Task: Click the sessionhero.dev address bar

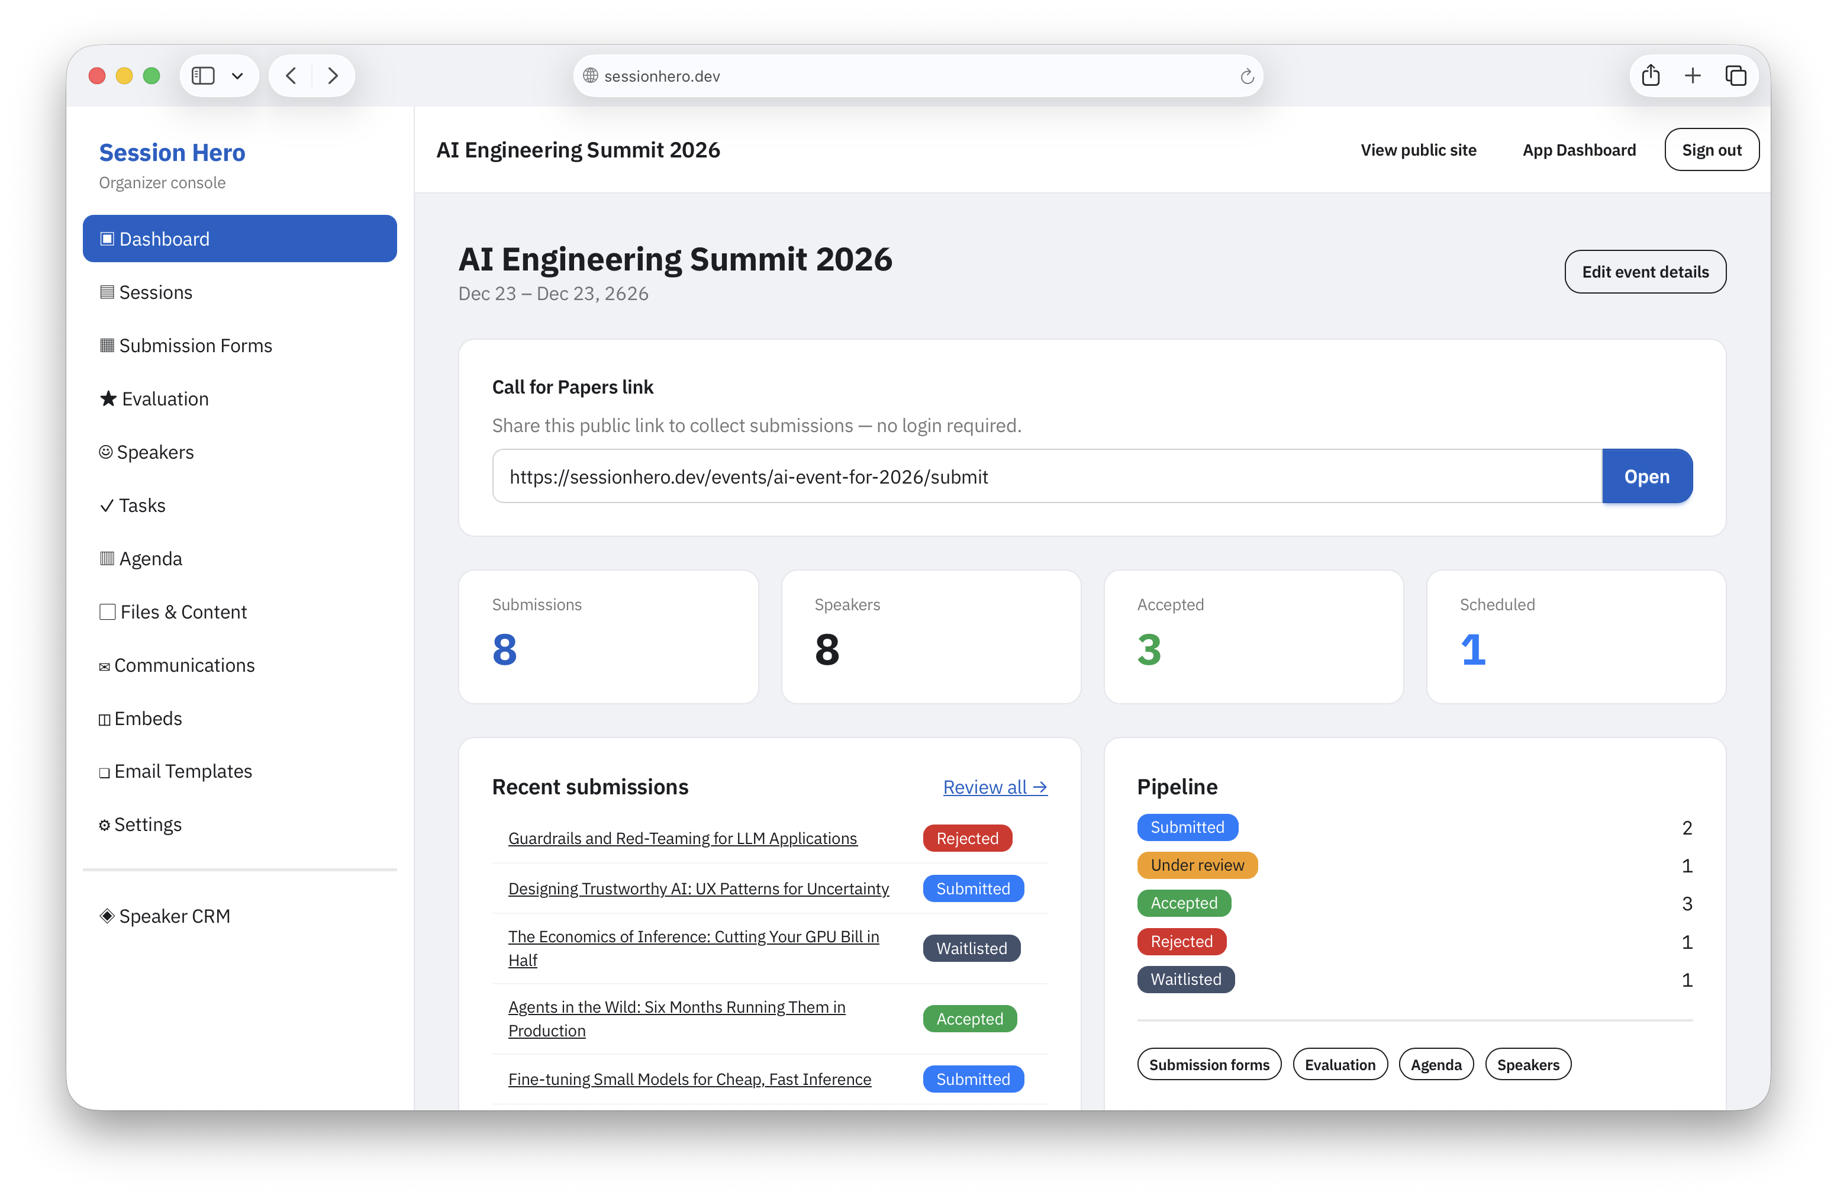Action: [x=918, y=76]
